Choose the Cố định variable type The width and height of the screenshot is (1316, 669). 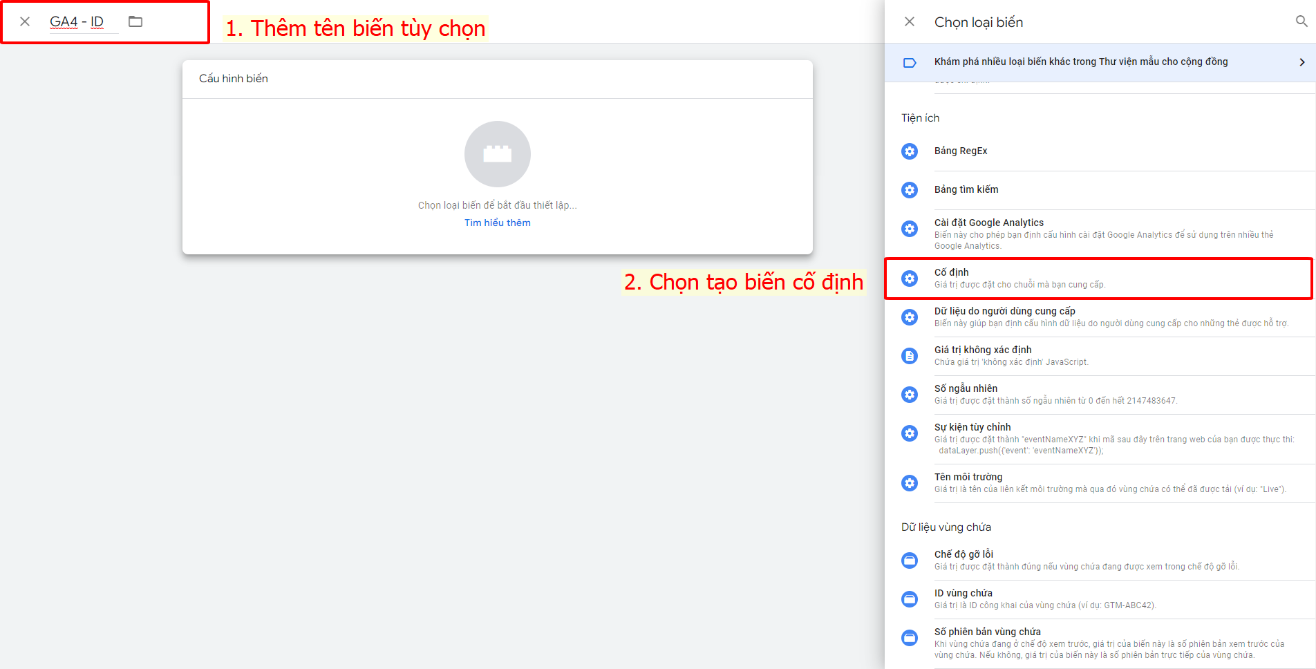(x=1100, y=279)
